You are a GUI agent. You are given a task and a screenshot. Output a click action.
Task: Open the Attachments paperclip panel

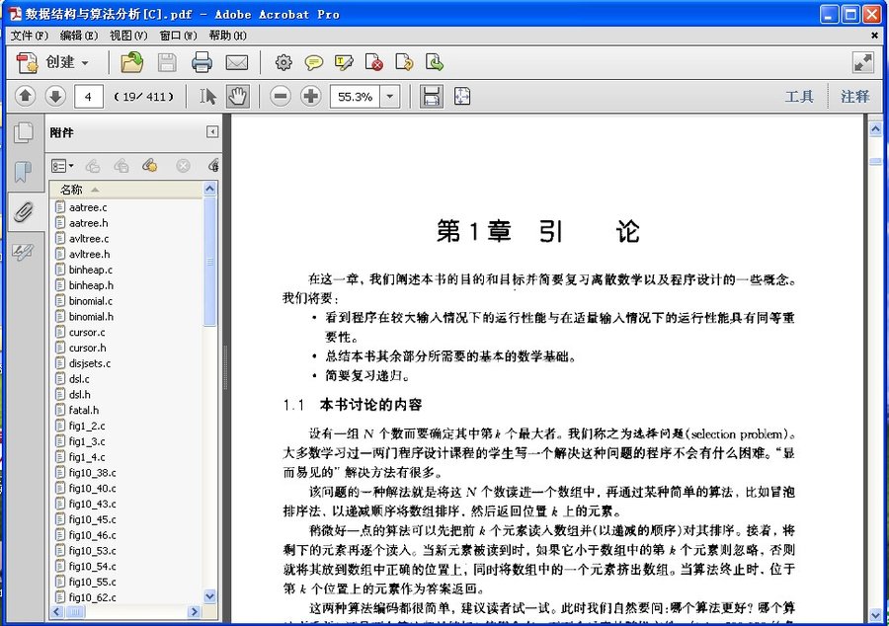point(22,211)
